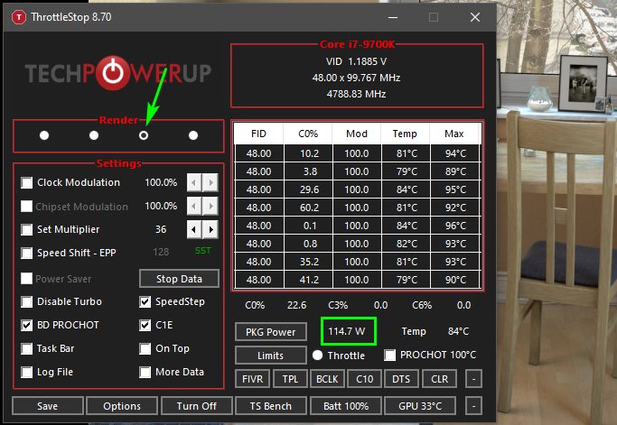Uncheck the C1E checkbox

coord(145,325)
